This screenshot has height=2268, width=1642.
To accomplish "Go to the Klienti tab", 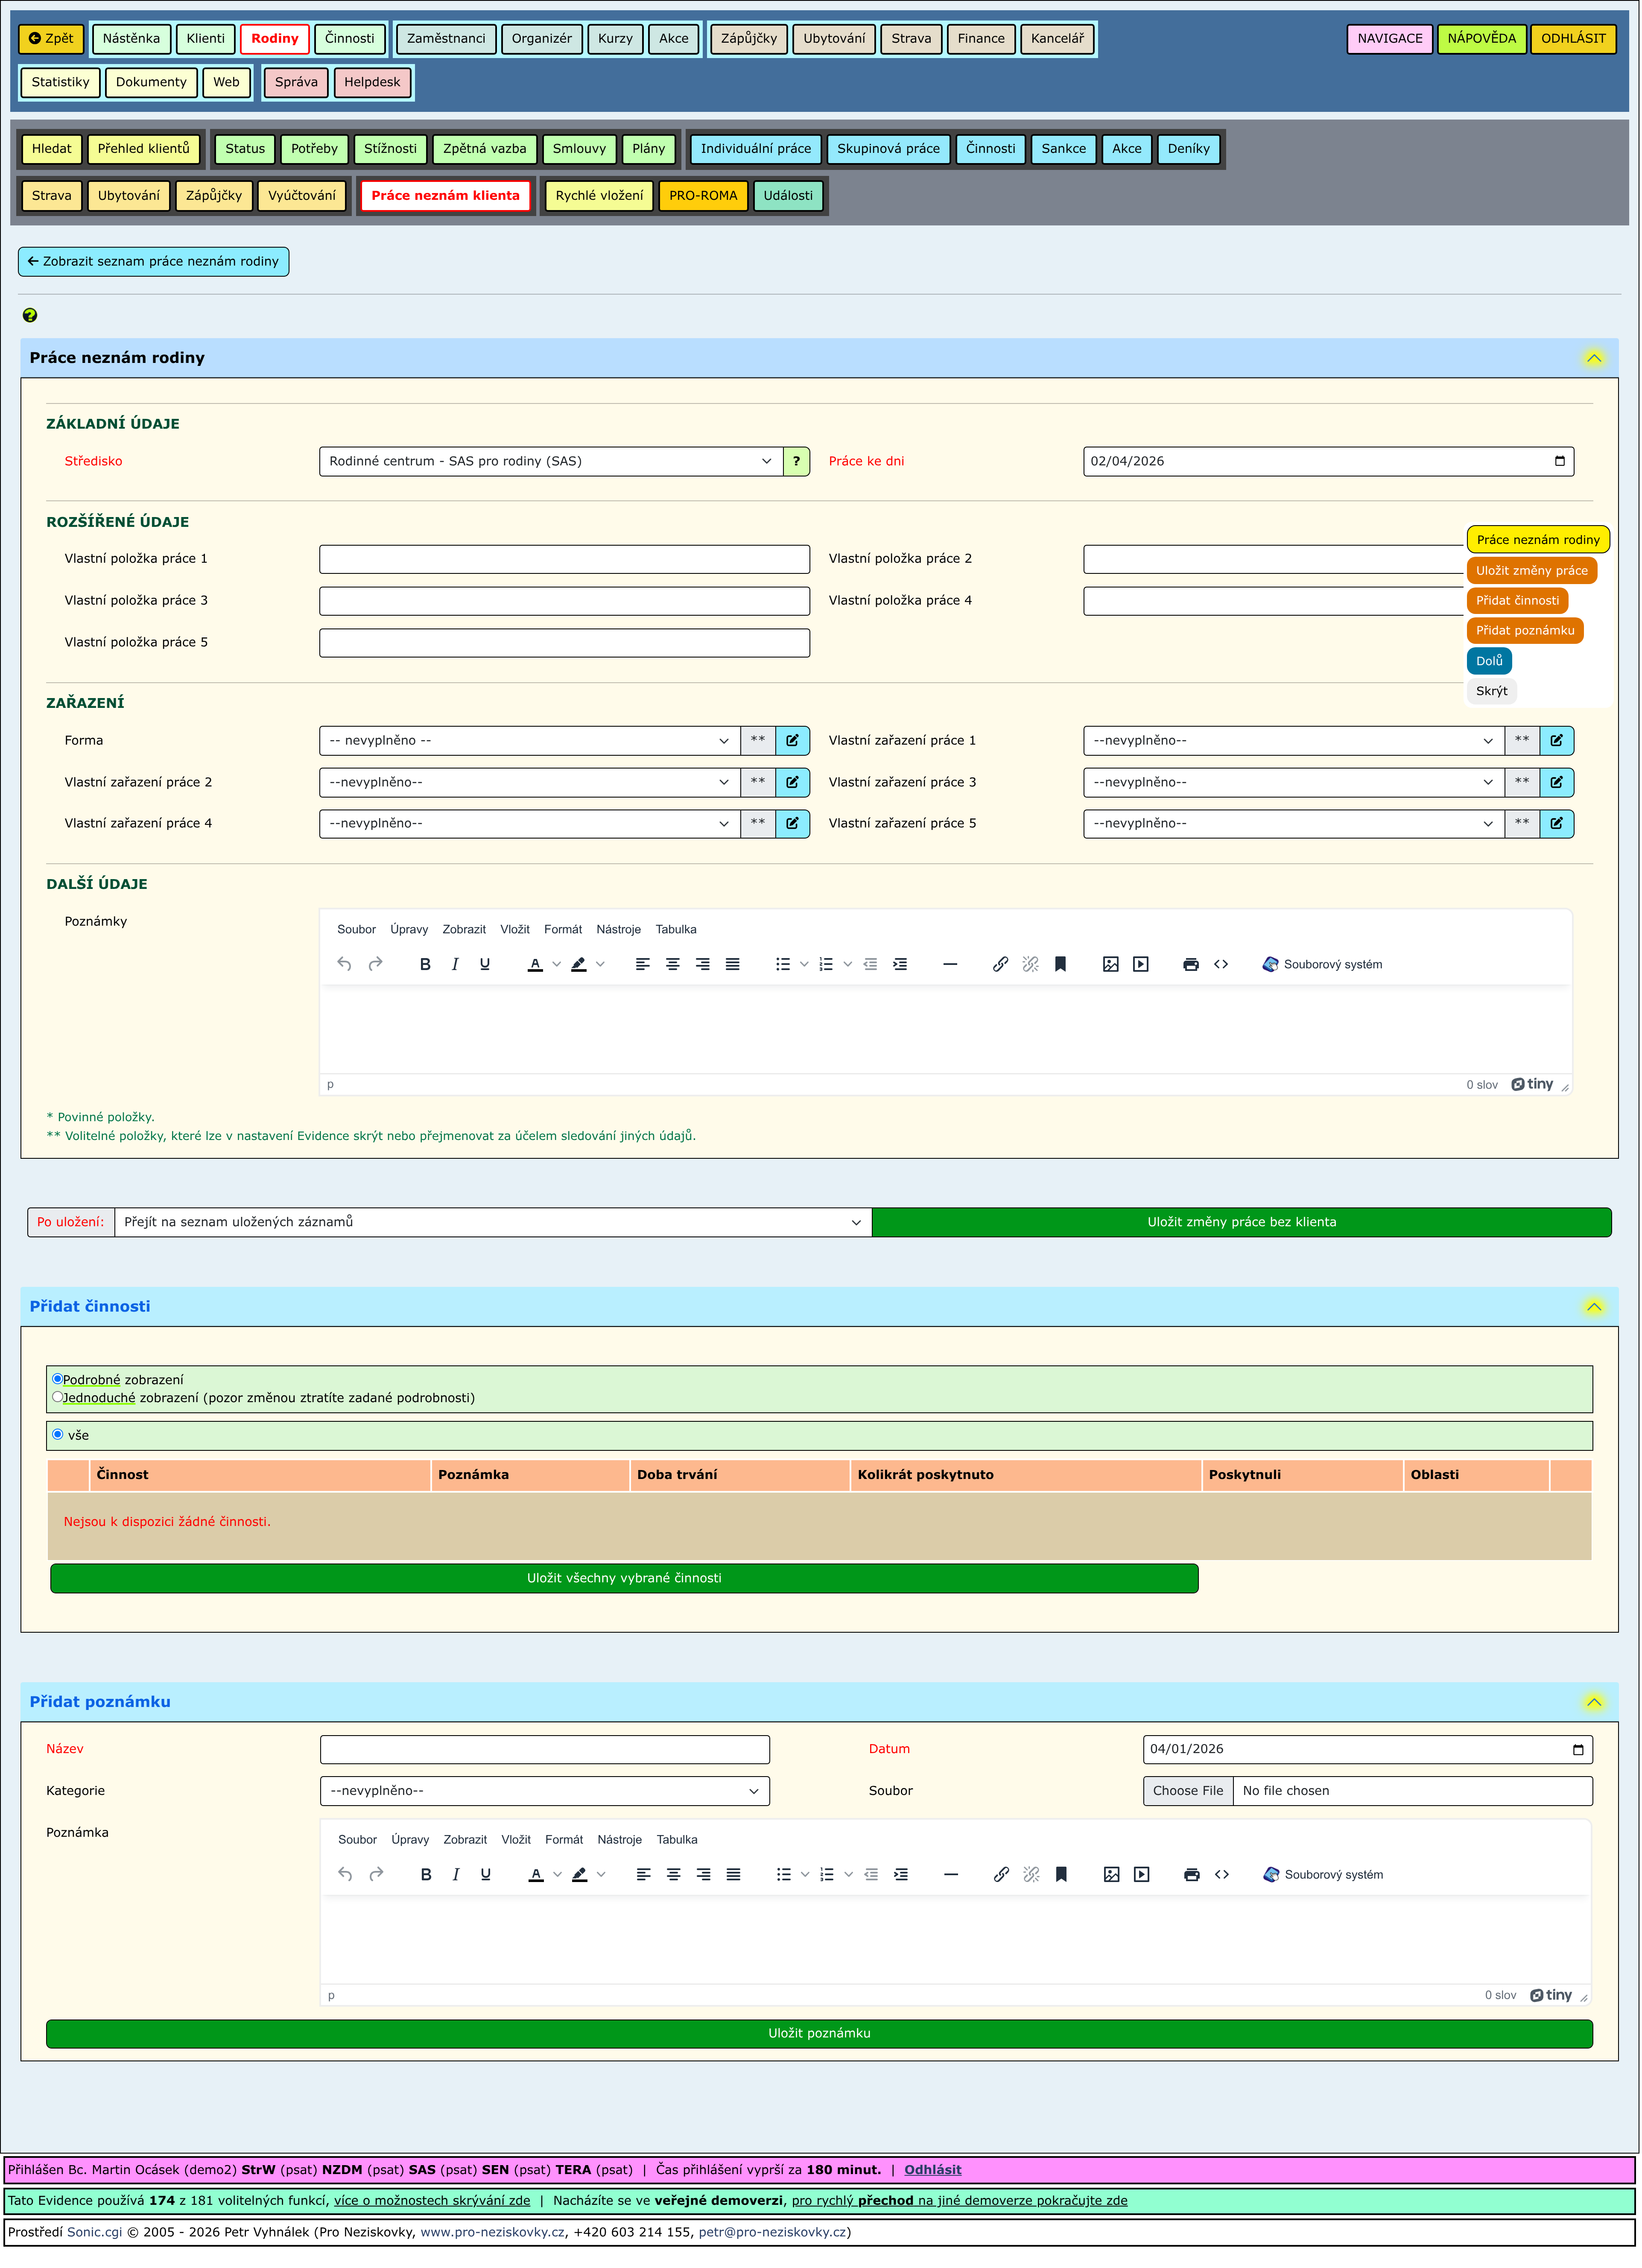I will 206,39.
